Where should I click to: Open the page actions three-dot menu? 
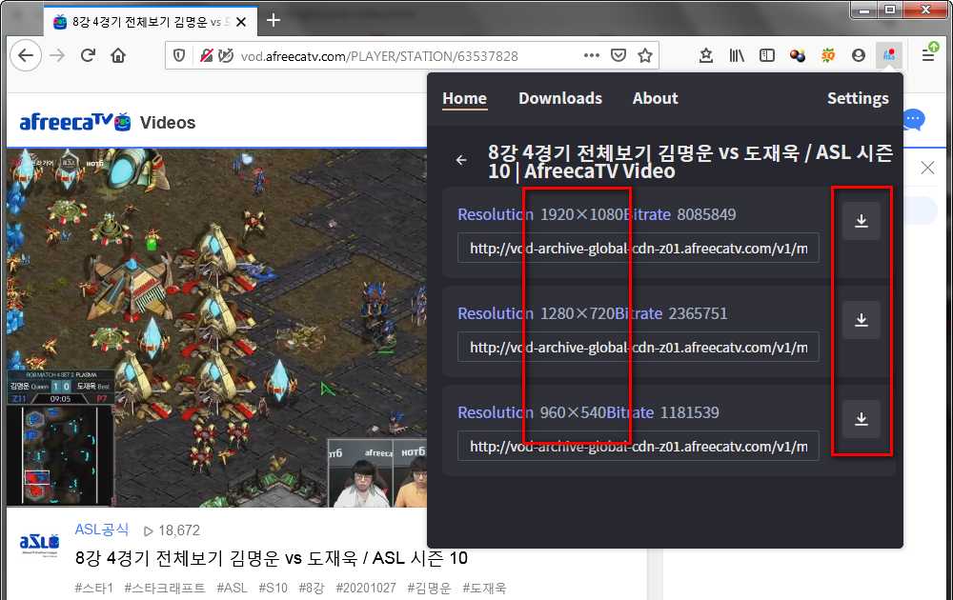(592, 55)
